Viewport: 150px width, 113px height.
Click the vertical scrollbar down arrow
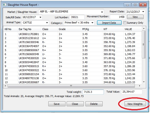coord(144,82)
